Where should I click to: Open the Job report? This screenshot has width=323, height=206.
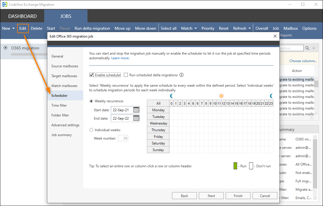[x=276, y=28]
